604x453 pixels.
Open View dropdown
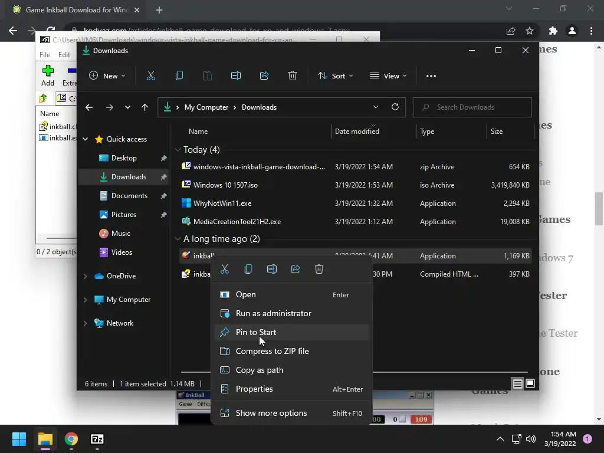coord(388,76)
